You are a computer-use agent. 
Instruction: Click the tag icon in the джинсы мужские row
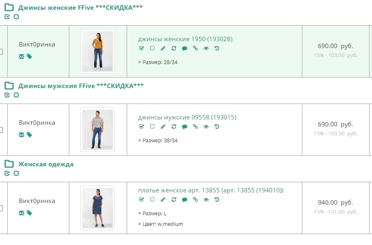[x=29, y=135]
